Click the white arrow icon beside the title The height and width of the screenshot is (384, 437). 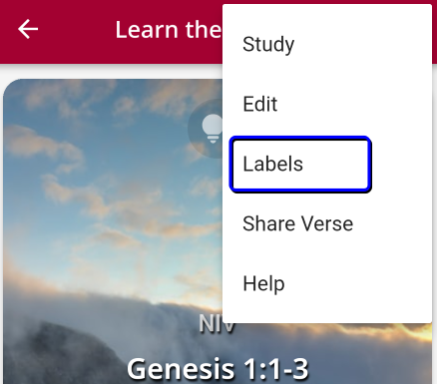click(28, 29)
